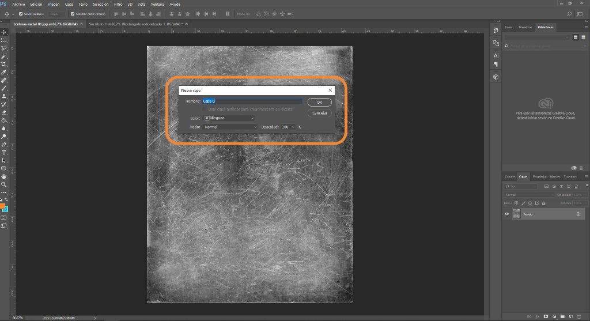Screen dimensions: 590x321
Task: Create a new group folder icon
Action: 562,316
